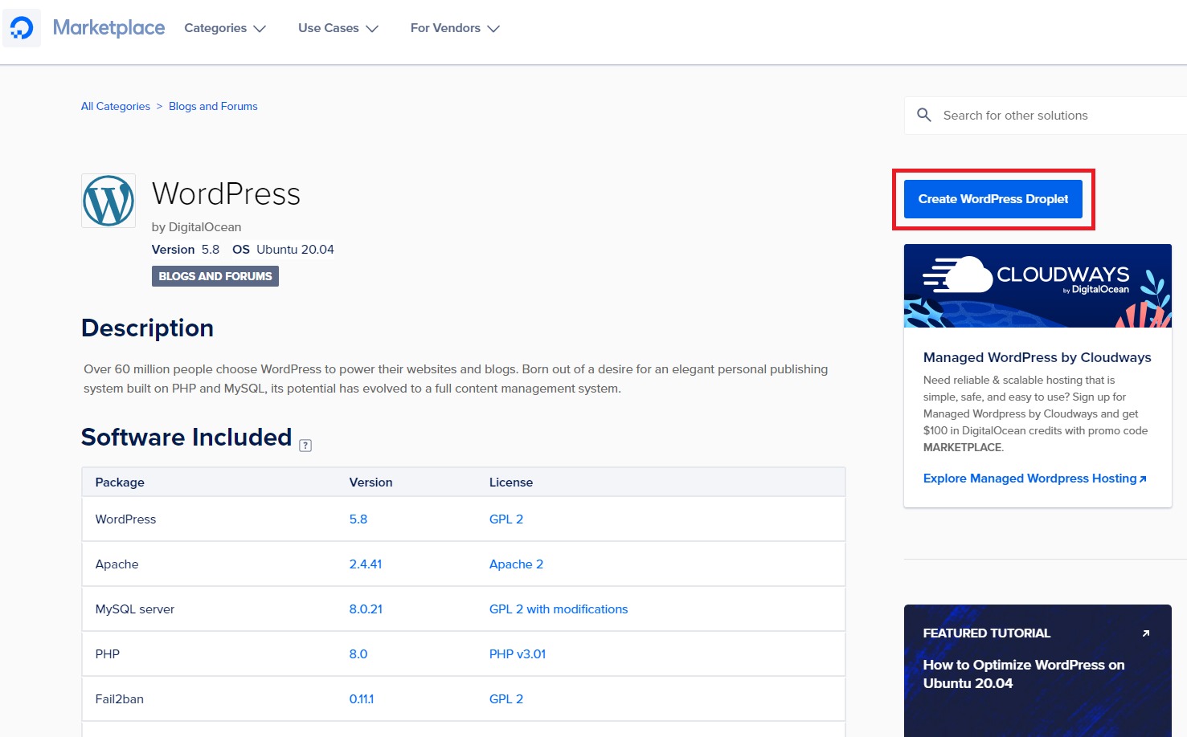Click the WordPress version 5.8 link
The image size is (1187, 737).
pos(358,519)
